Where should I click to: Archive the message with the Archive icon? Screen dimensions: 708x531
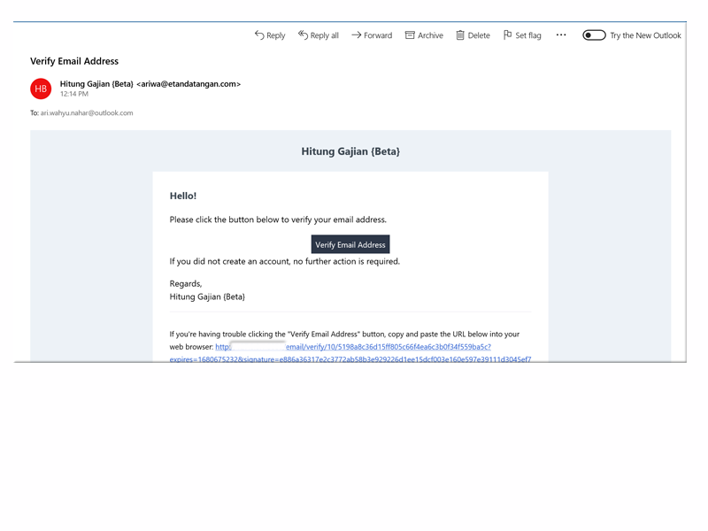(x=410, y=35)
